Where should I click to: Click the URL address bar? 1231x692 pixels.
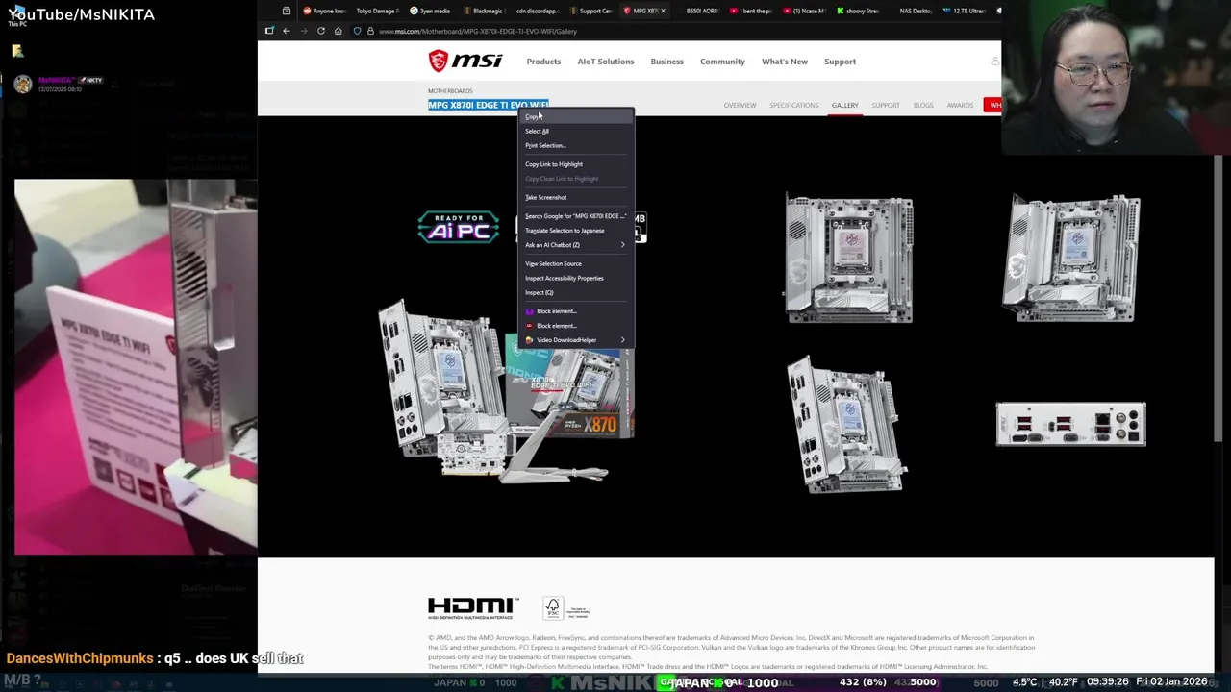[x=673, y=31]
